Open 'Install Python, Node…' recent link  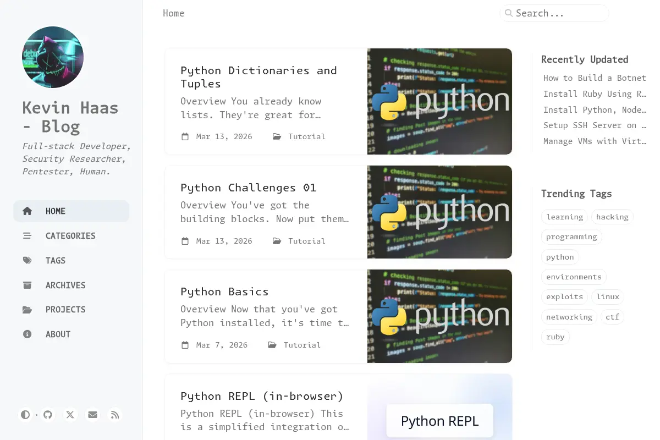[x=595, y=110]
